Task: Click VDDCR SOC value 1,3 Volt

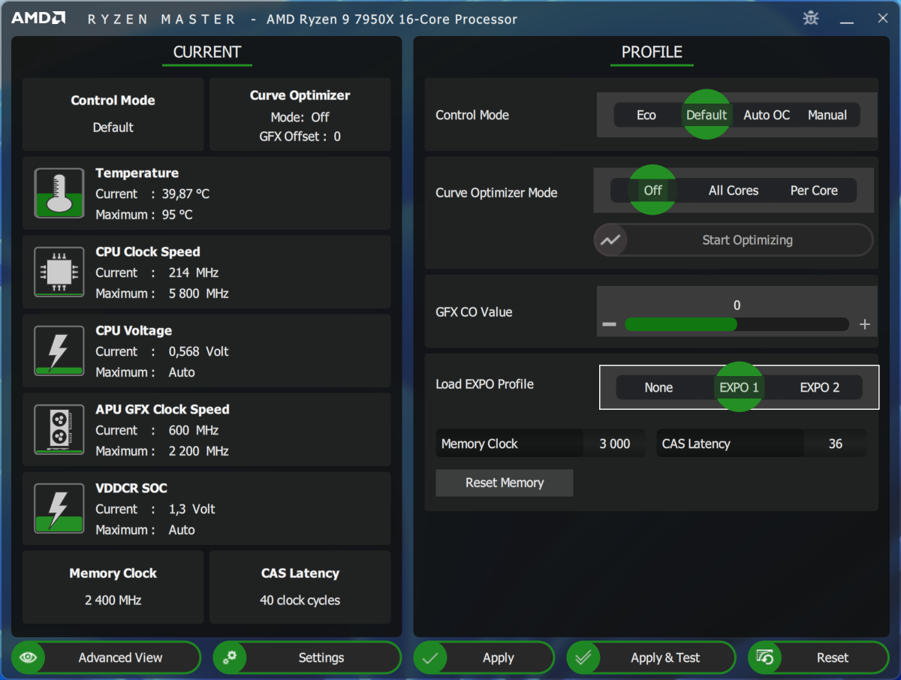Action: [x=191, y=509]
